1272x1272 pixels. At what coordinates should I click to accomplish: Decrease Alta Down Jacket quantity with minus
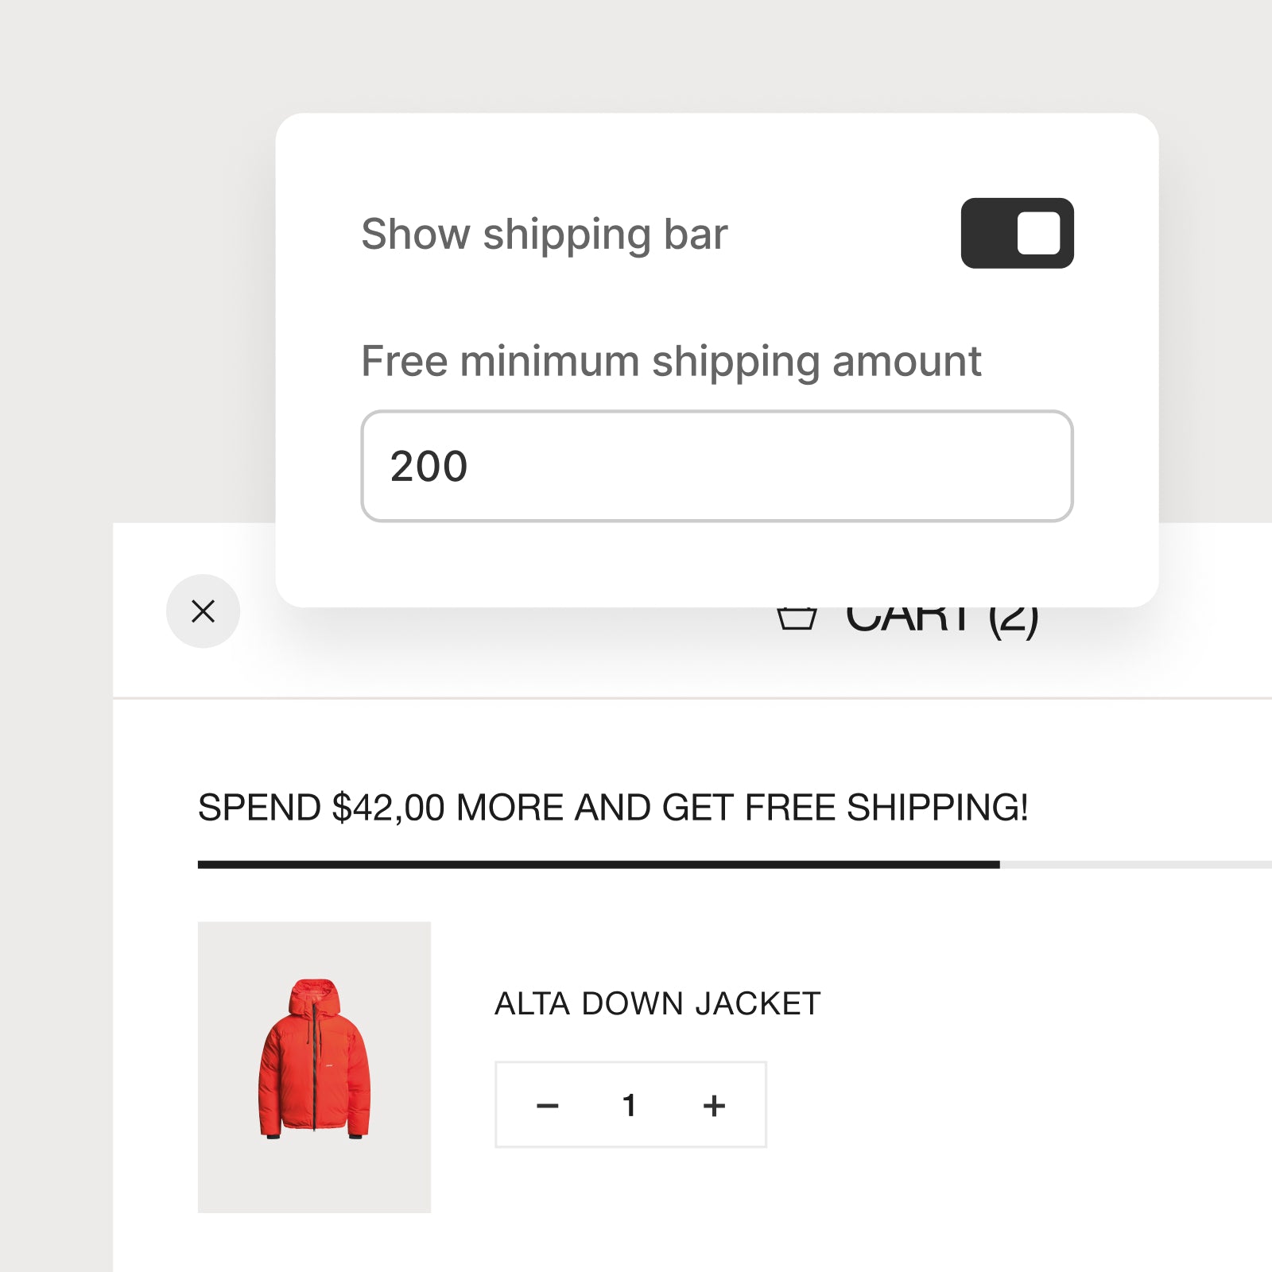[548, 1105]
